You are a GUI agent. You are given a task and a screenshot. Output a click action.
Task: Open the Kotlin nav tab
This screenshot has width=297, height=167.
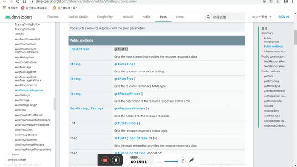(146, 17)
